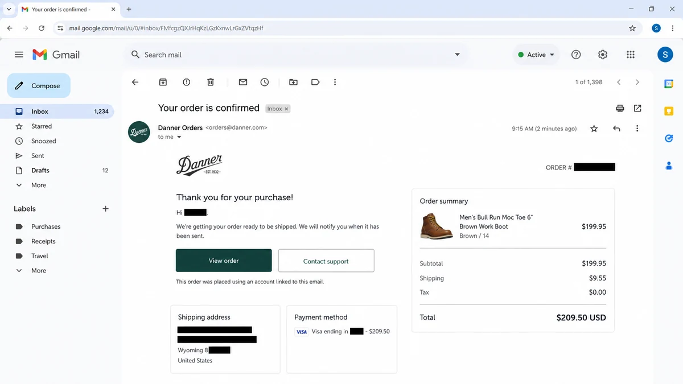Click the Compose button
Image resolution: width=683 pixels, height=384 pixels.
pos(39,85)
